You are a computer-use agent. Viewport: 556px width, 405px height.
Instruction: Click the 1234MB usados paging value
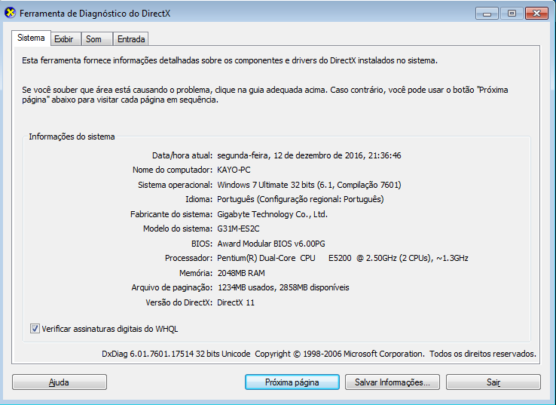pyautogui.click(x=283, y=288)
